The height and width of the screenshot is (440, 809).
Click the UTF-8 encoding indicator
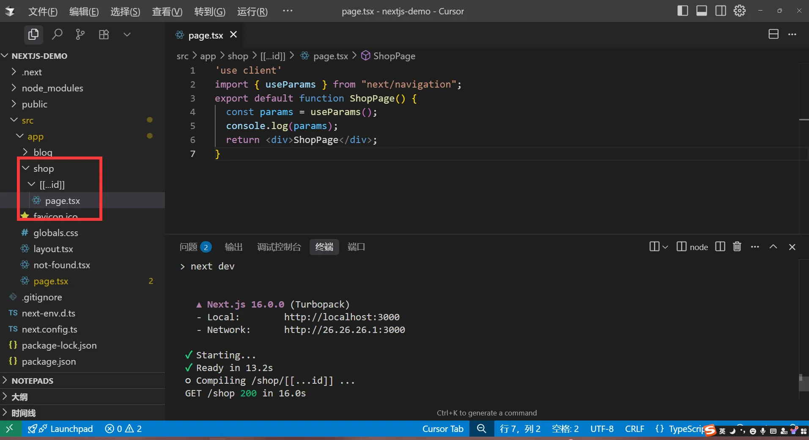(x=601, y=429)
